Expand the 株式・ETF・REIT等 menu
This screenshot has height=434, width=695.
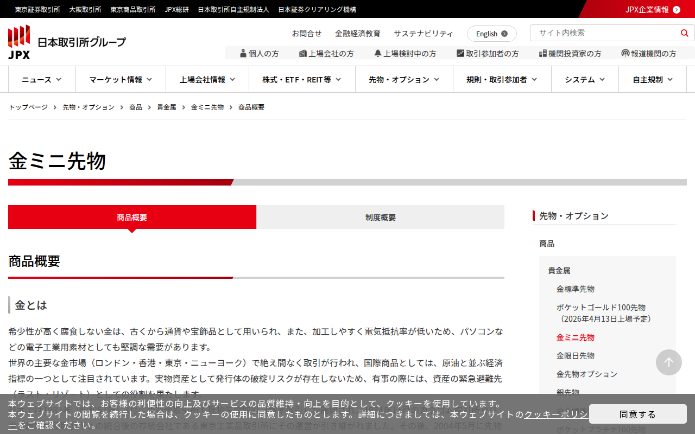tap(302, 79)
